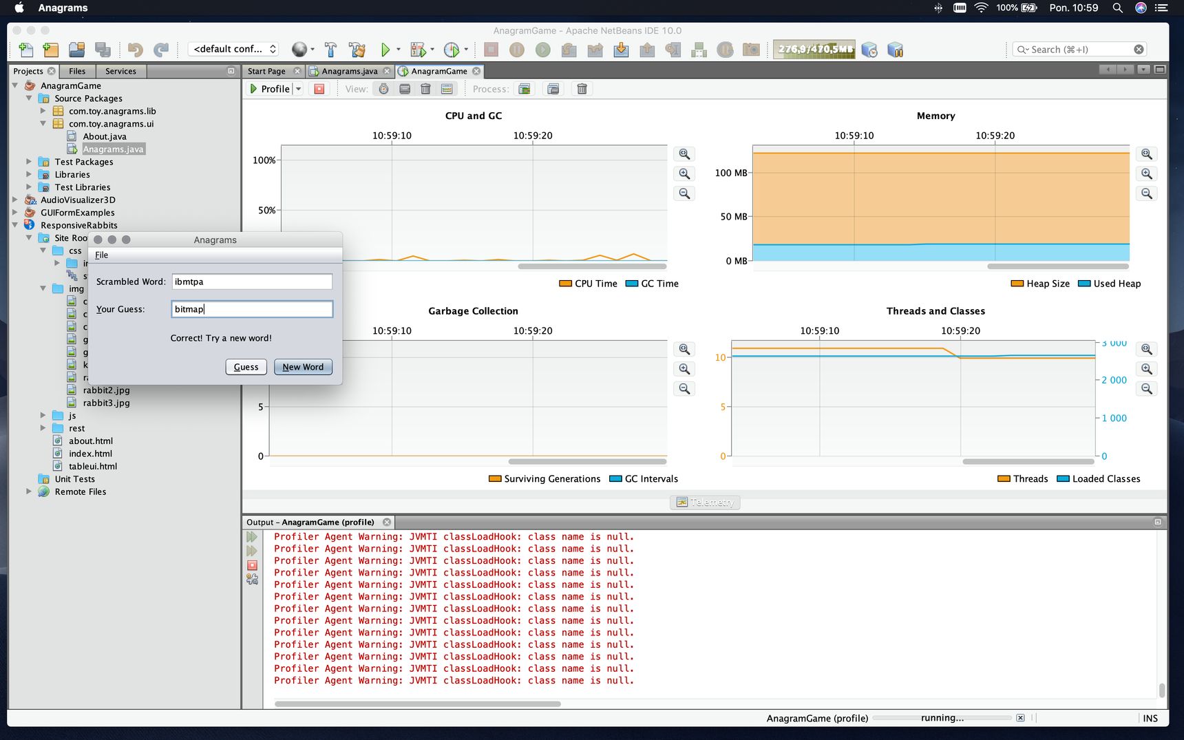The image size is (1184, 740).
Task: Click the Output panel horizontal scrollbar
Action: 418,704
